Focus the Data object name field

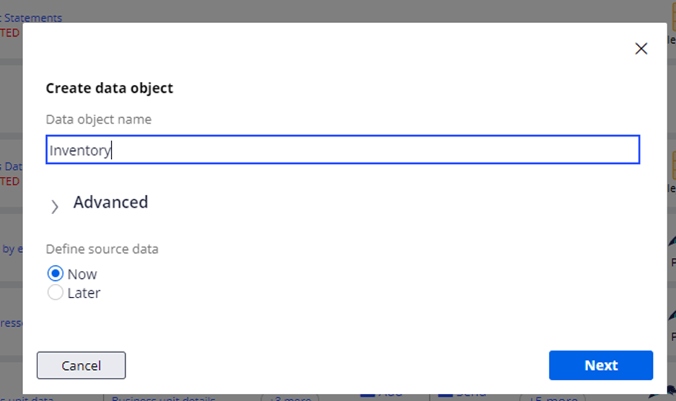tap(342, 150)
